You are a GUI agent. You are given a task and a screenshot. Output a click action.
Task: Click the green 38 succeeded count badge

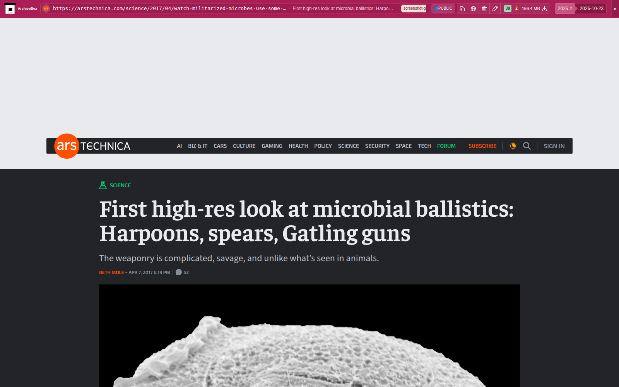pyautogui.click(x=508, y=9)
